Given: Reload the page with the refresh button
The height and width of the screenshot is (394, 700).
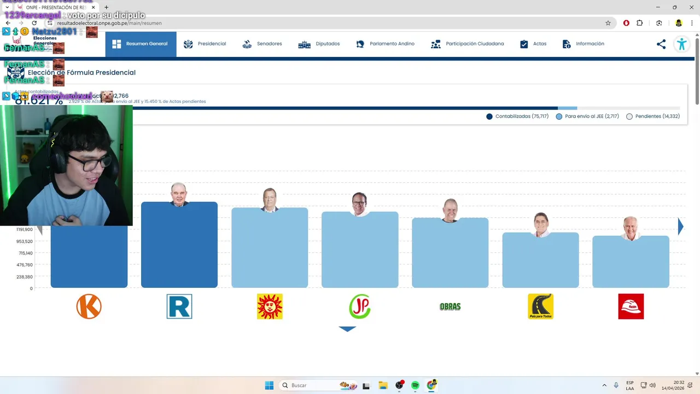Looking at the screenshot, I should (x=34, y=23).
